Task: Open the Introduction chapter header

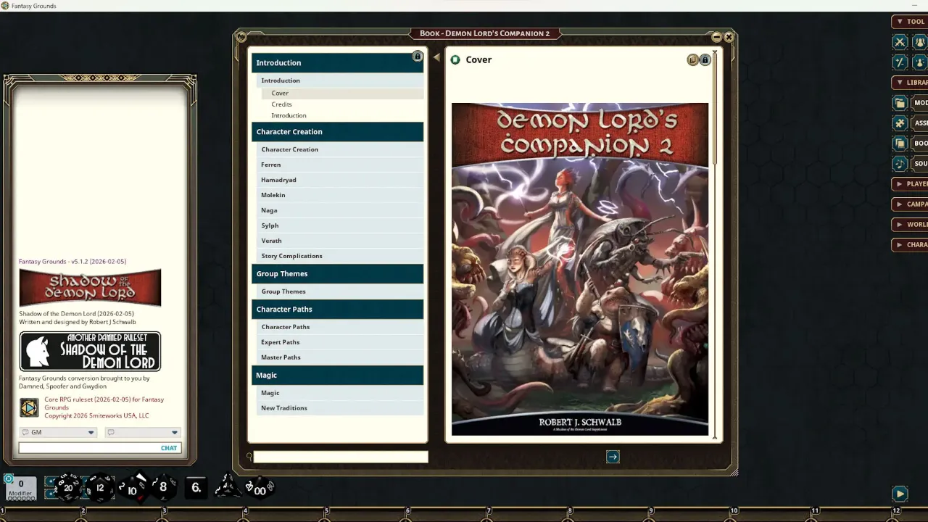Action: click(338, 63)
